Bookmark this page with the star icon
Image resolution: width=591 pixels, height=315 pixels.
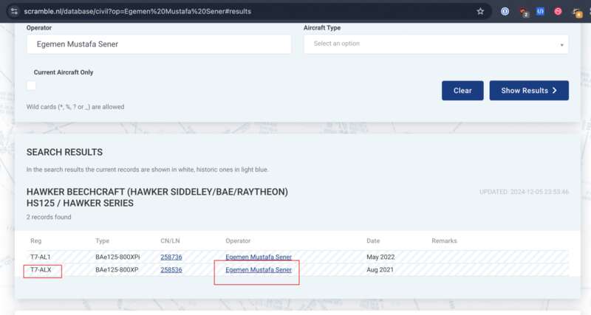tap(480, 11)
